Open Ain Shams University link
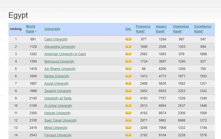Viewport: 221px width, 139px height. (60, 69)
